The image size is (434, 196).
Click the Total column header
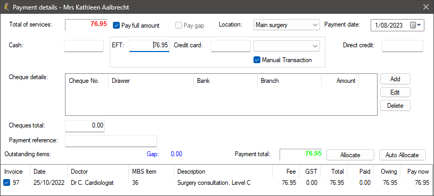pyautogui.click(x=334, y=172)
